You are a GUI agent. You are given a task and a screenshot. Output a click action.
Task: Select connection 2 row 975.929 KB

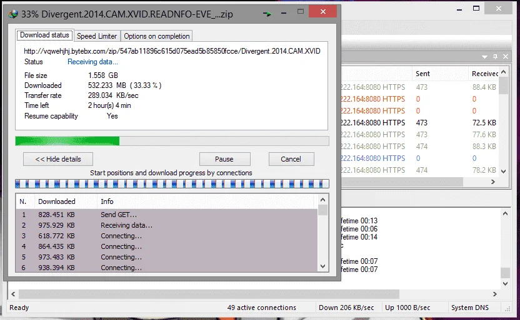click(x=167, y=225)
